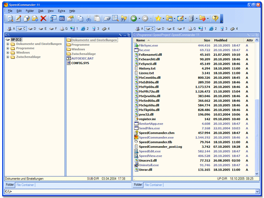Click in the C:\> command line field
Viewport: 264px width, 198px height.
[x=130, y=191]
